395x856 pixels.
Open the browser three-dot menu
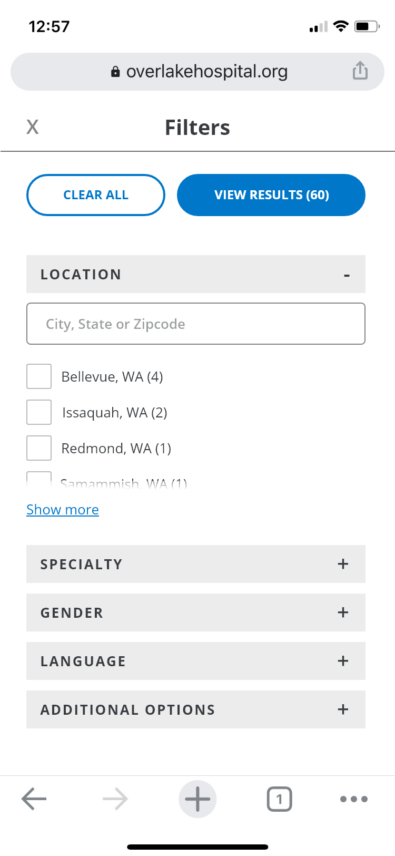click(x=354, y=799)
